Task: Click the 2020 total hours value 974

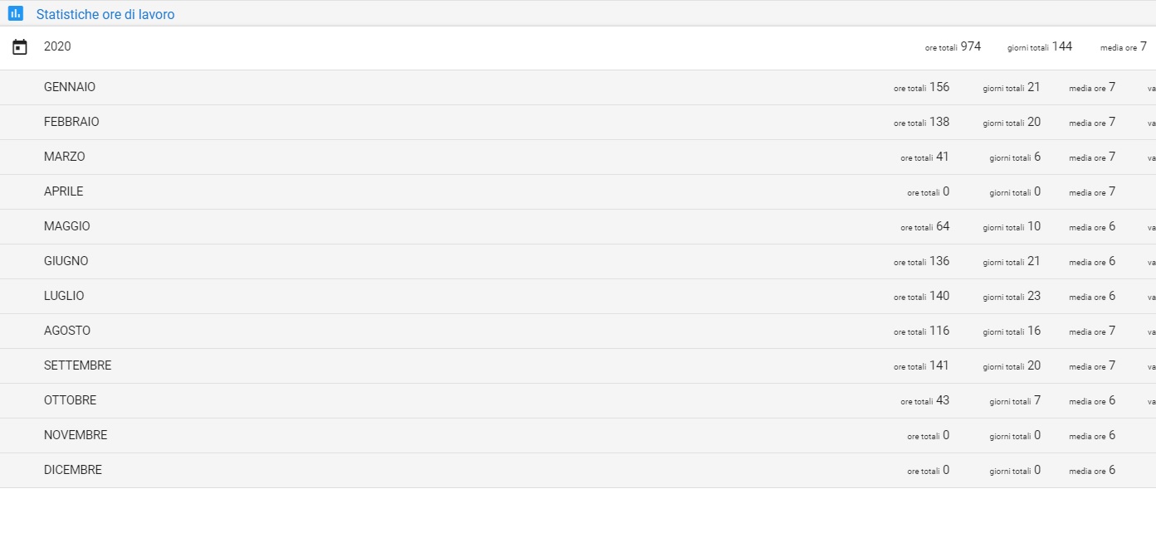Action: [970, 46]
